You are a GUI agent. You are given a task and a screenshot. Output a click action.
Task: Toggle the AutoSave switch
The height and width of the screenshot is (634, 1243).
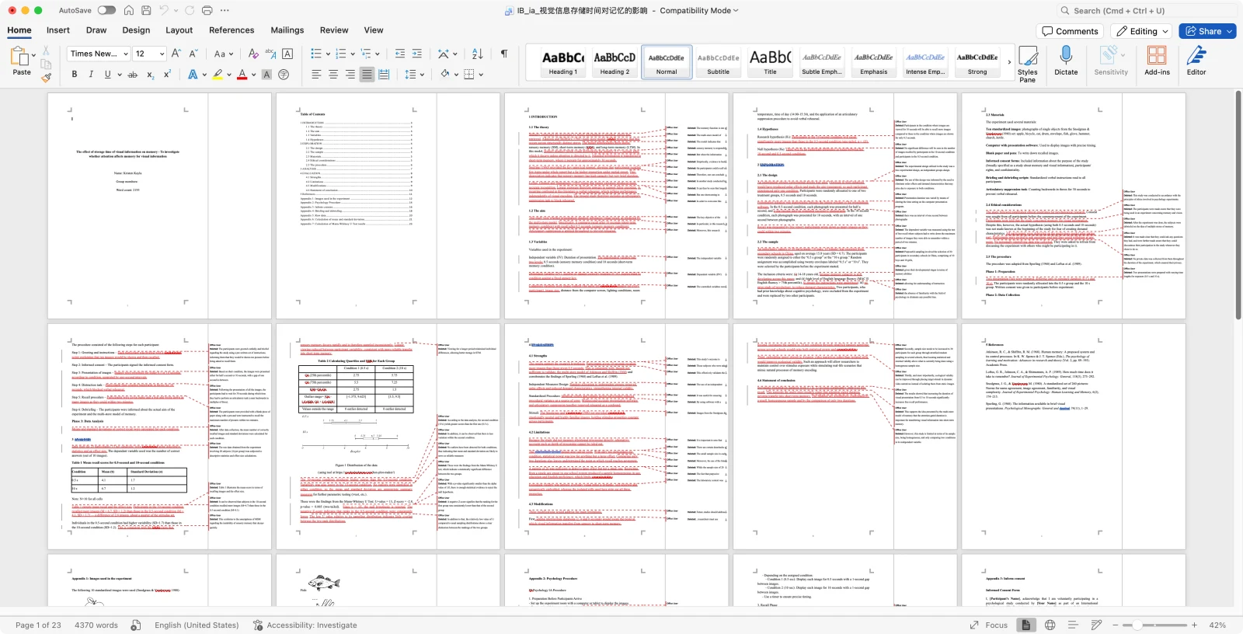[106, 10]
